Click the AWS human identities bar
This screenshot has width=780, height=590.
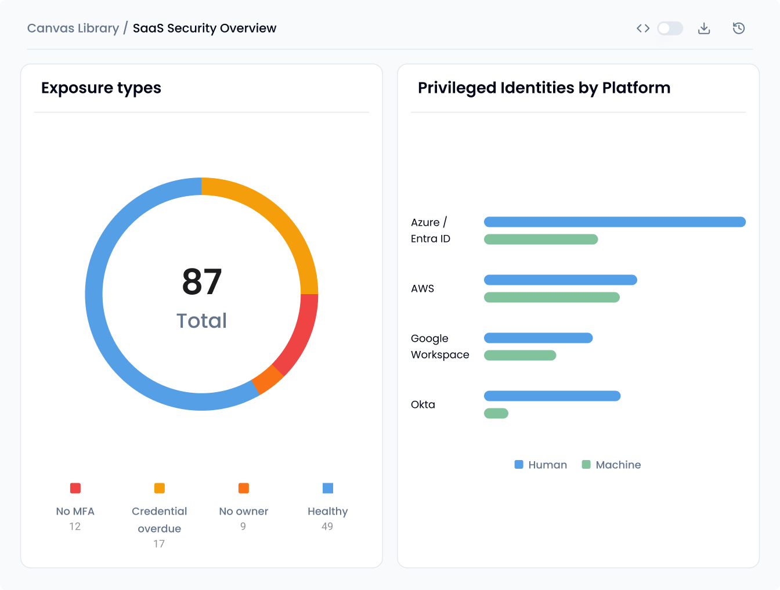coord(561,280)
